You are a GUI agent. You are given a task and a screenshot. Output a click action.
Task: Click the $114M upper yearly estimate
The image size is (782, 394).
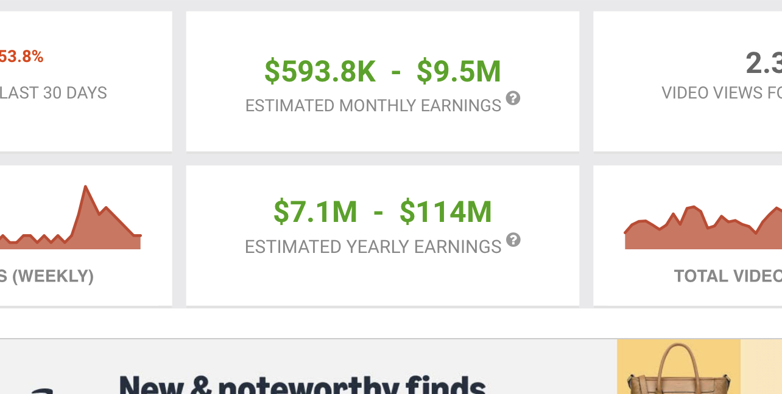445,212
